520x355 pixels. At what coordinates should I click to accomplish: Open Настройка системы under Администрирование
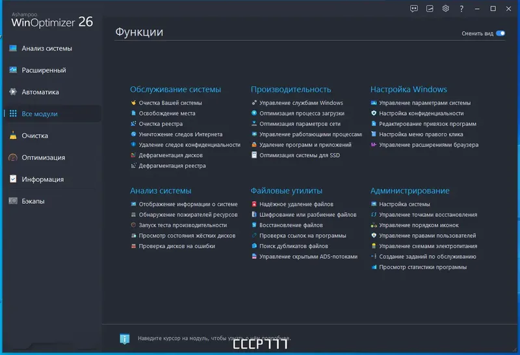(x=404, y=204)
